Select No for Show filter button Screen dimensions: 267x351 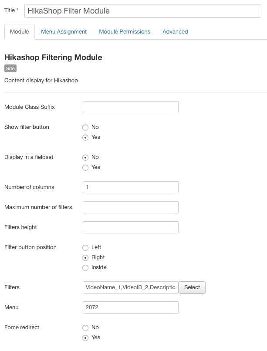[85, 127]
